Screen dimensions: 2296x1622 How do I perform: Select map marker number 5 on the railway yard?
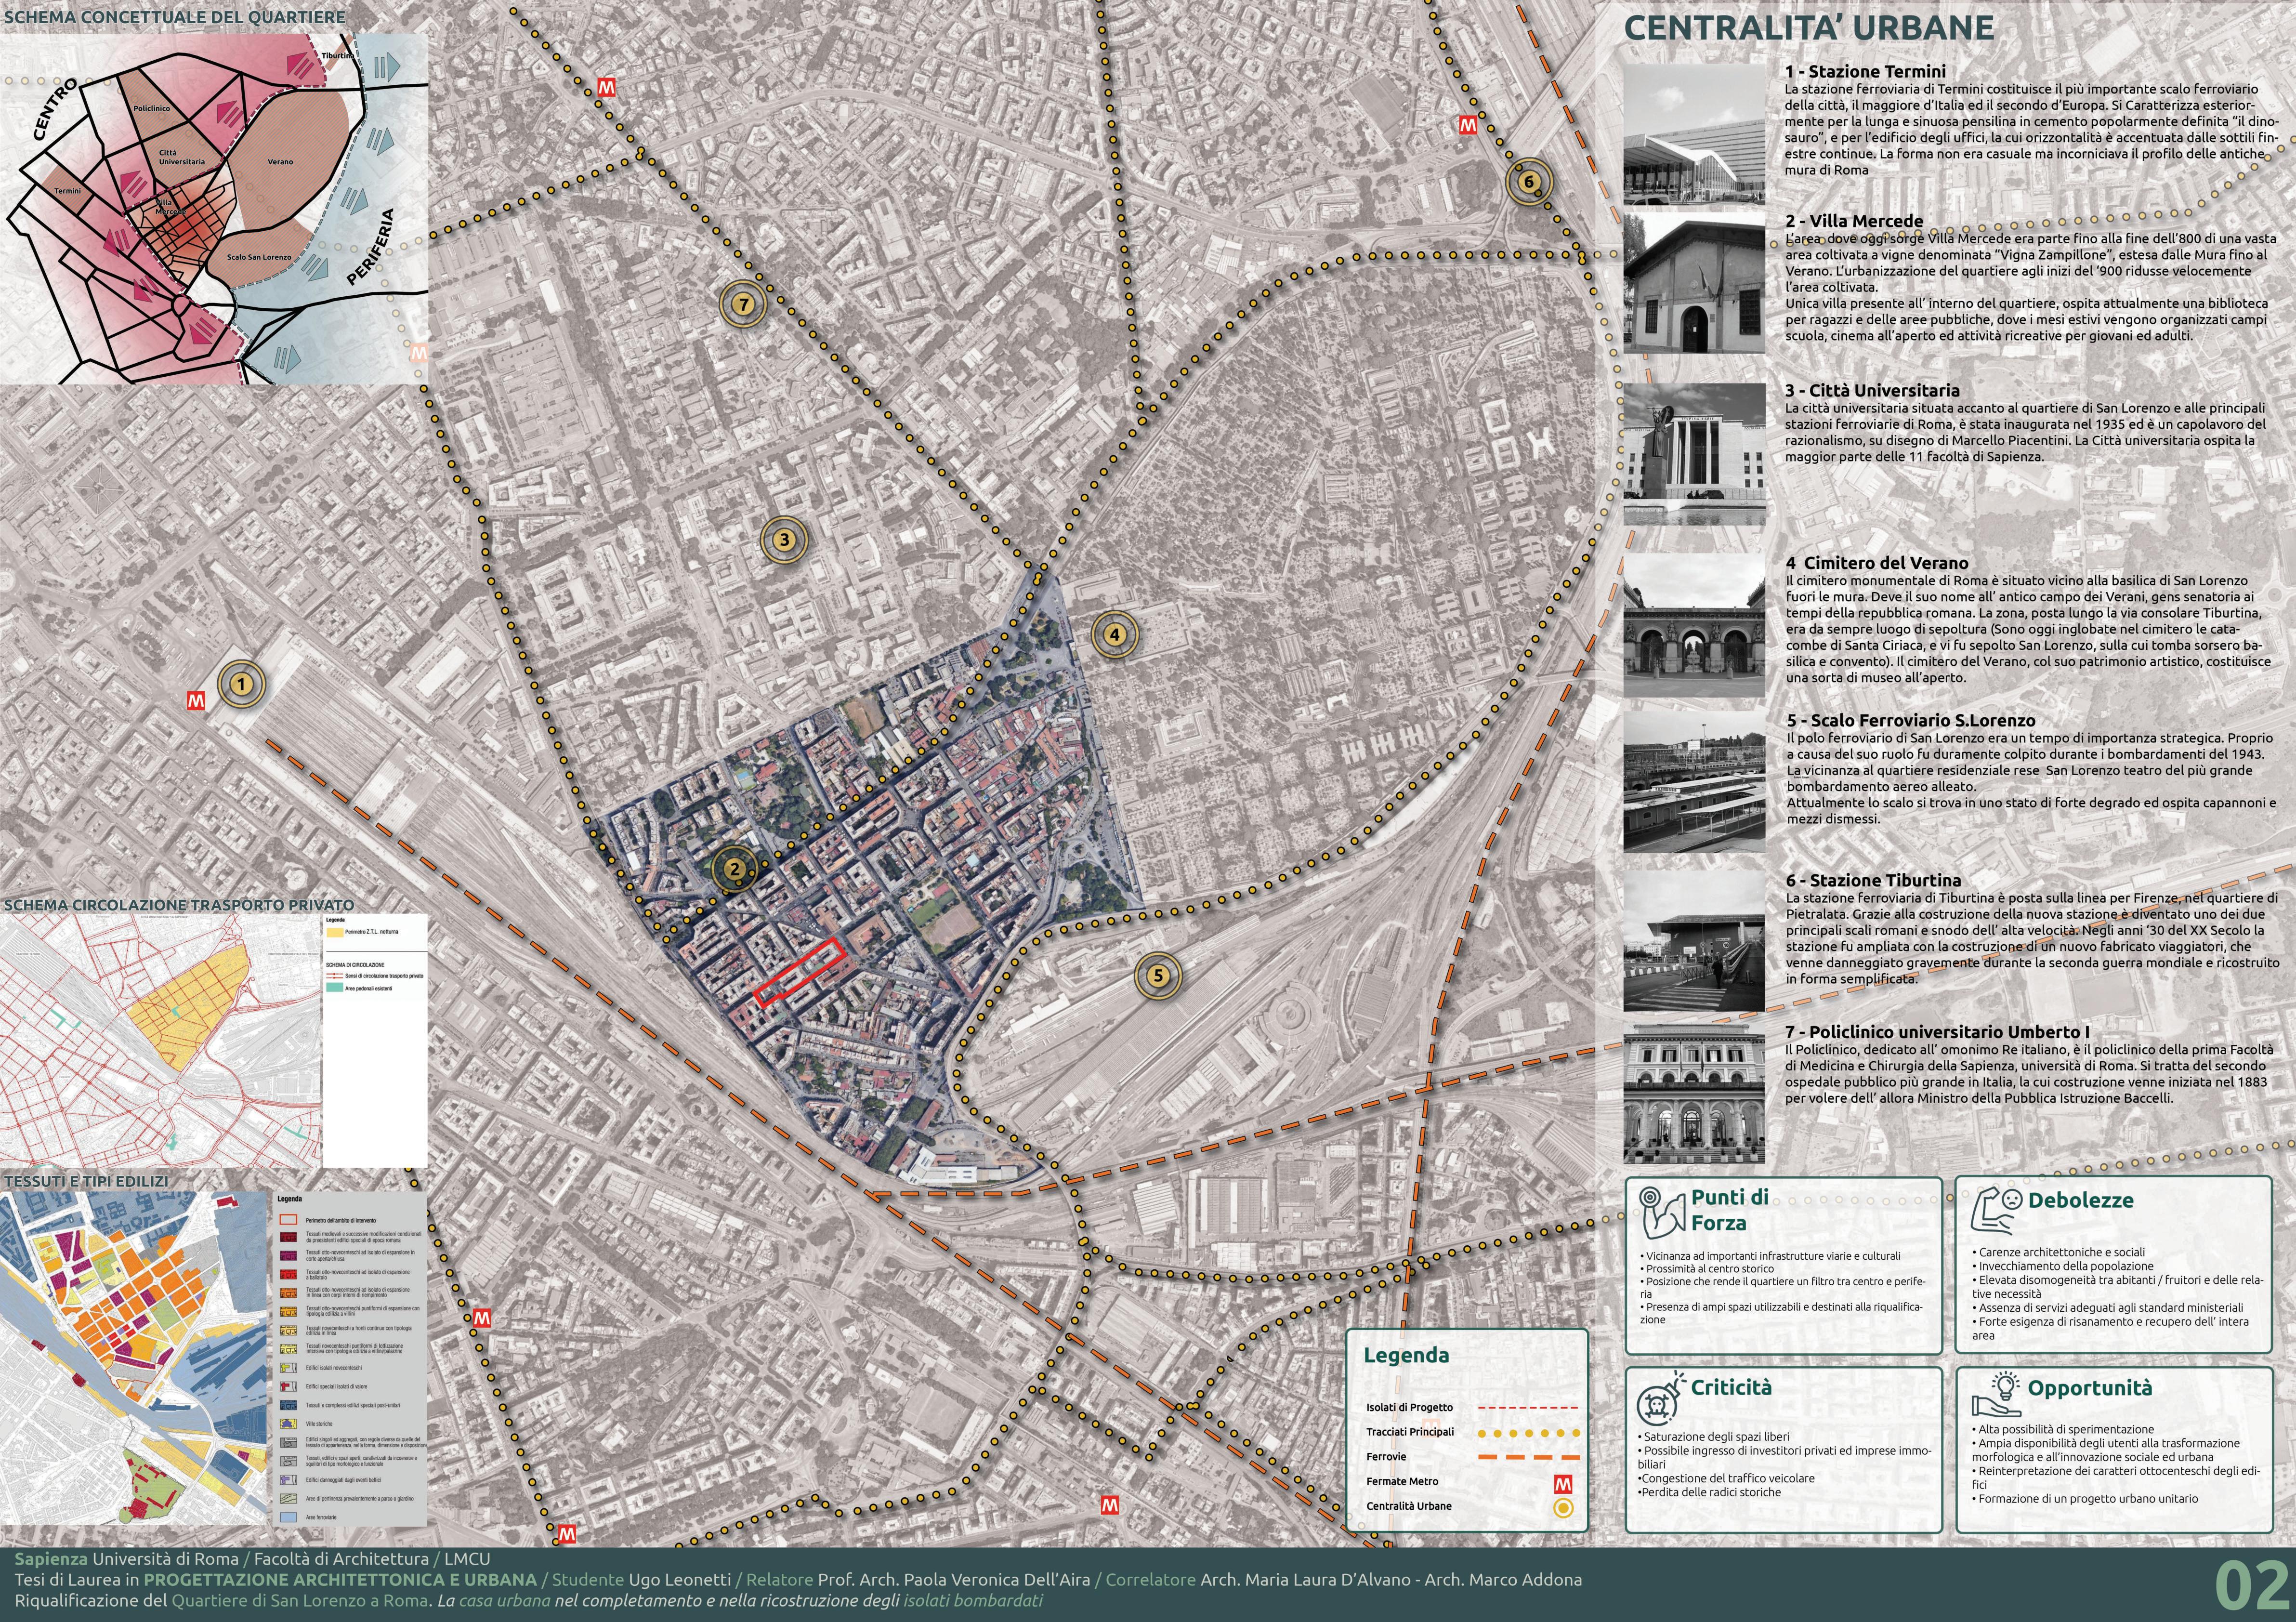pos(1158,975)
